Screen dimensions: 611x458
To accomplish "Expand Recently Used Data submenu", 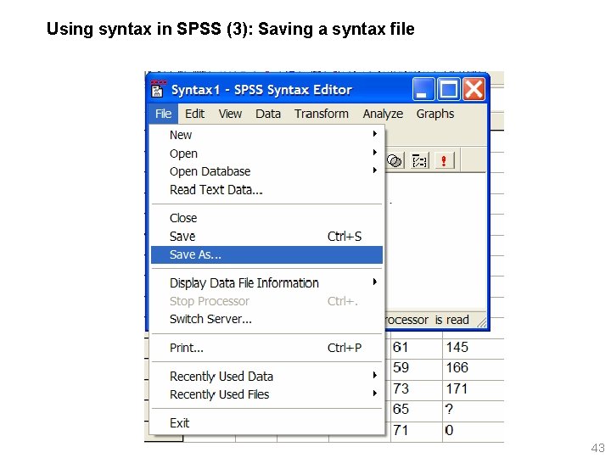I will point(267,377).
